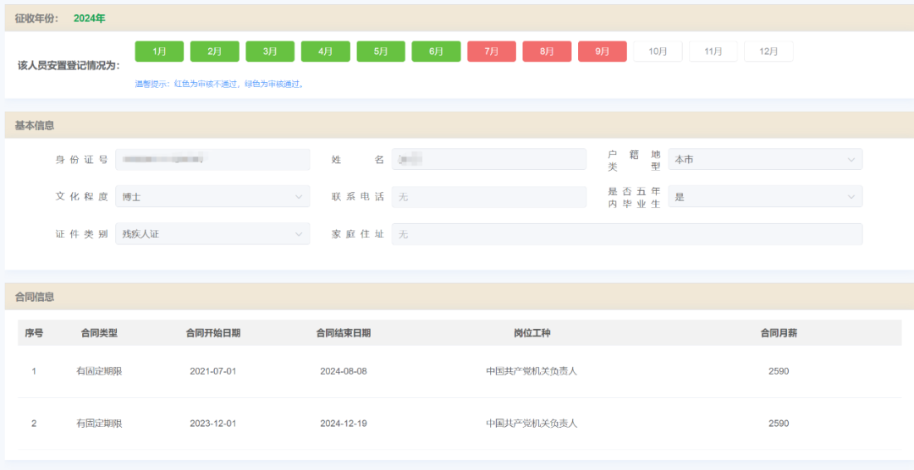This screenshot has width=914, height=470.
Task: Click the 合同类型 column header
Action: click(99, 333)
